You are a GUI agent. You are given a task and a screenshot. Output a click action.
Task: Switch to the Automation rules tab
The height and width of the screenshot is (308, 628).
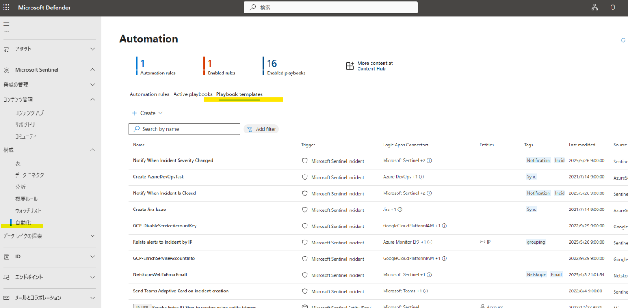point(149,94)
